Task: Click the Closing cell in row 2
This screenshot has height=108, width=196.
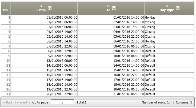Action: coord(169,22)
